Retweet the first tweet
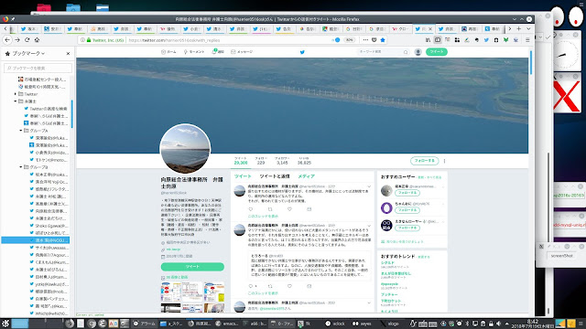The width and height of the screenshot is (586, 329). [270, 209]
